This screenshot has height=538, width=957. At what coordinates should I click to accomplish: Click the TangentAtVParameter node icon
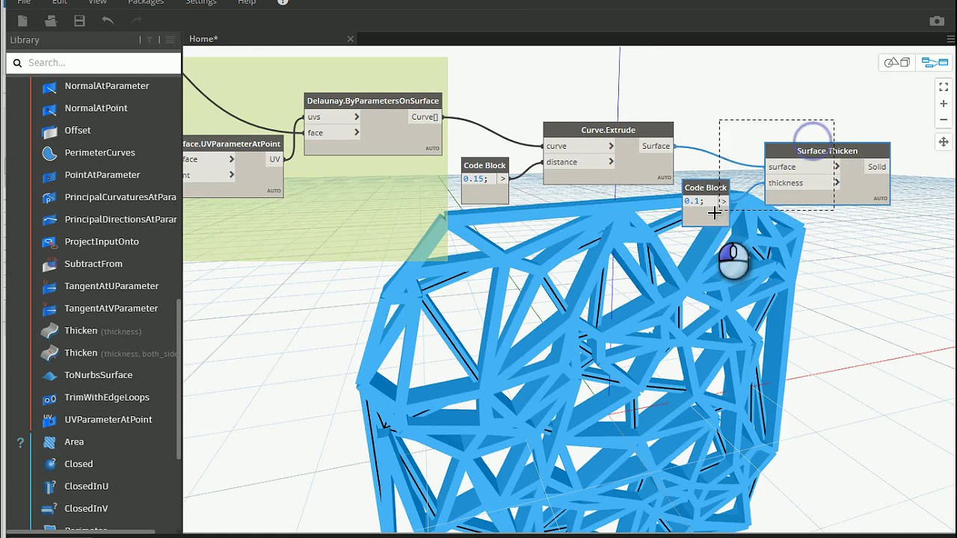coord(49,309)
